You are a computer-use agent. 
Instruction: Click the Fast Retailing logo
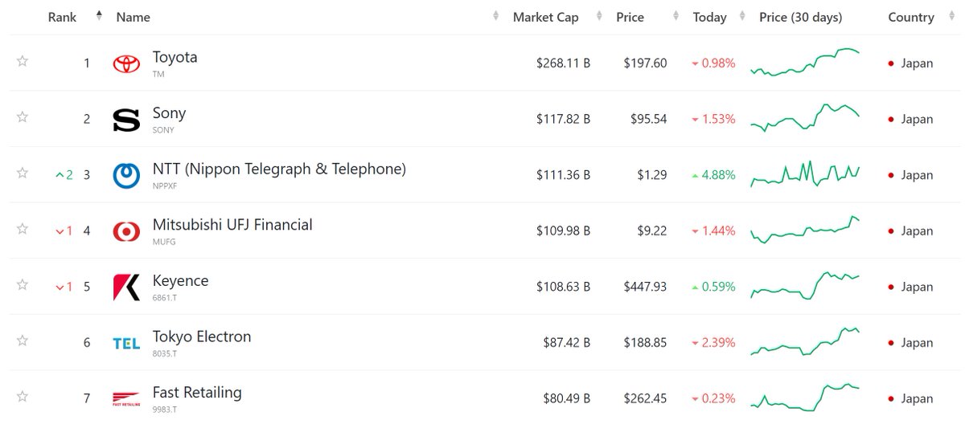(126, 399)
